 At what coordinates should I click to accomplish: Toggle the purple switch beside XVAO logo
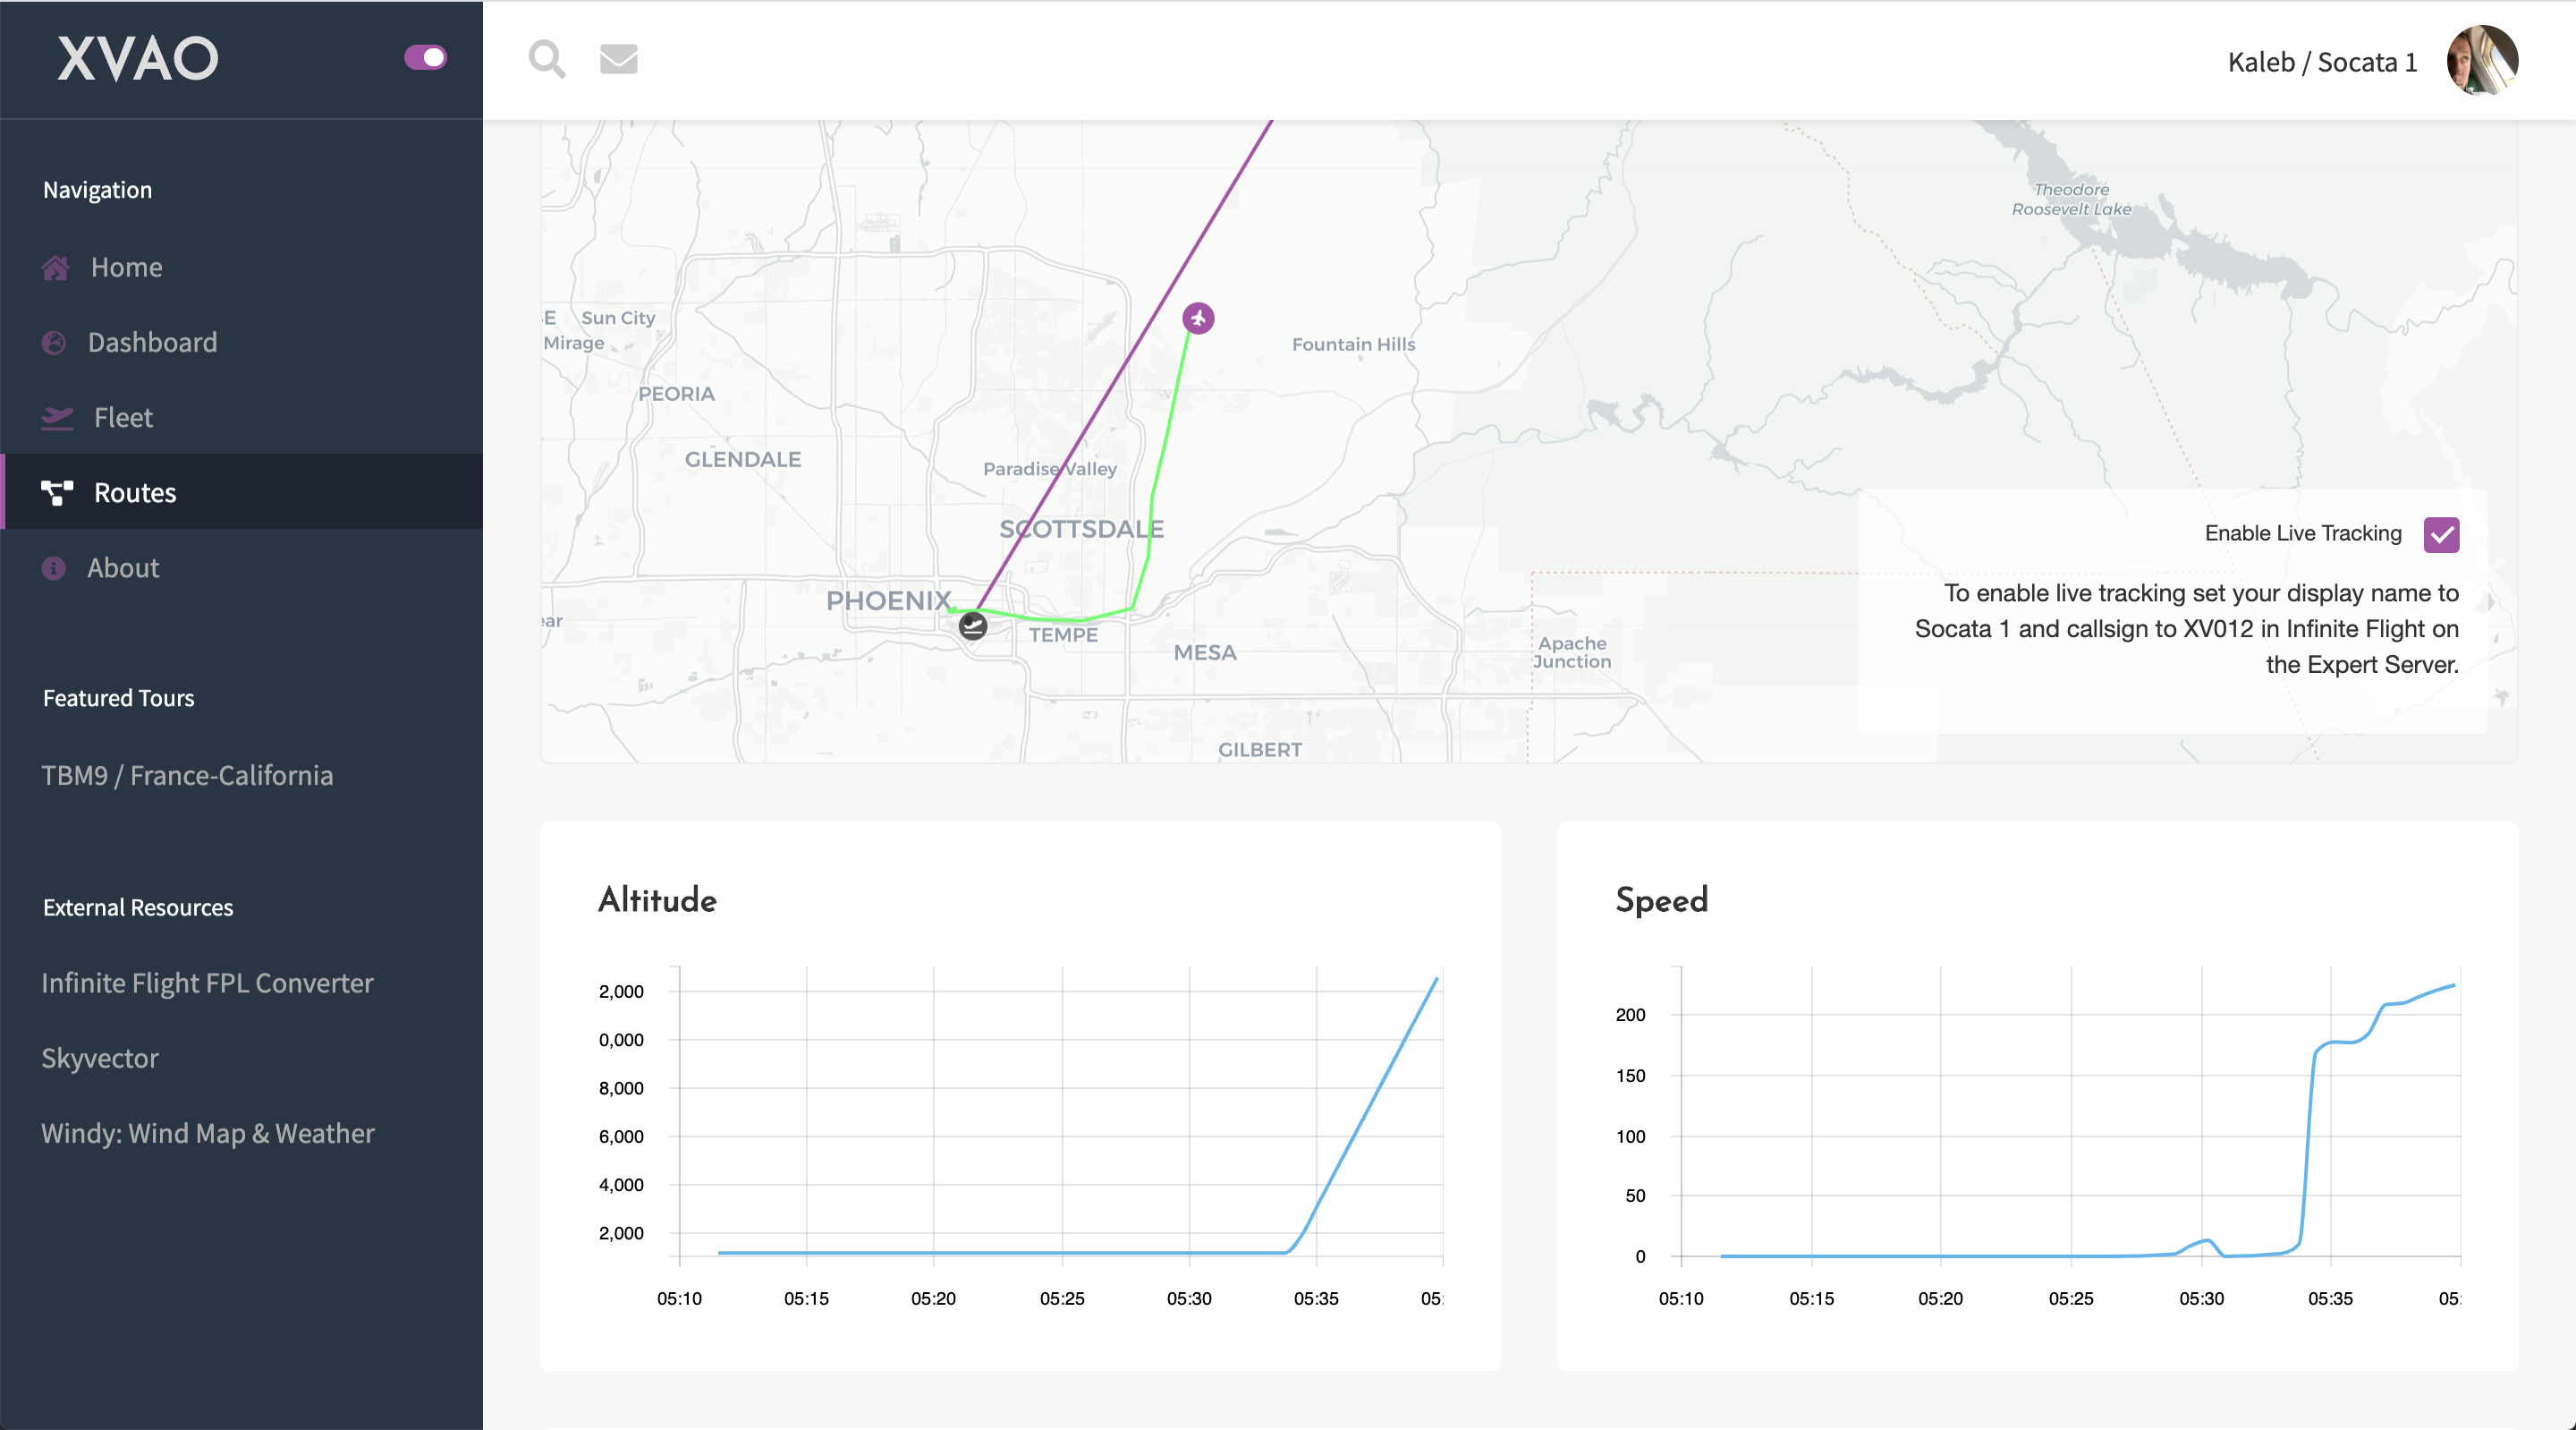pyautogui.click(x=425, y=57)
